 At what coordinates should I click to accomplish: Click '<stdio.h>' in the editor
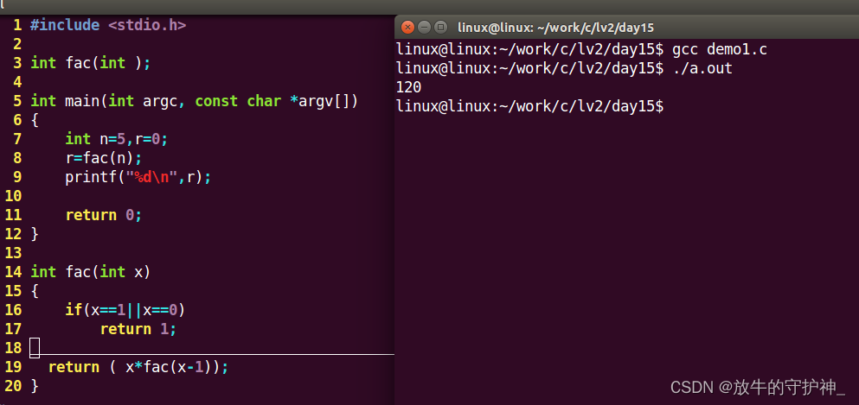point(147,25)
